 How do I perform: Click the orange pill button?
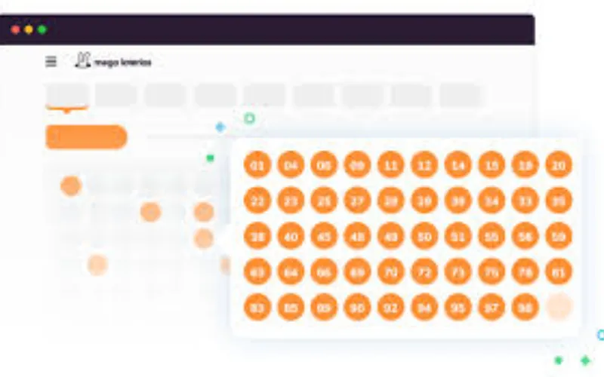86,136
